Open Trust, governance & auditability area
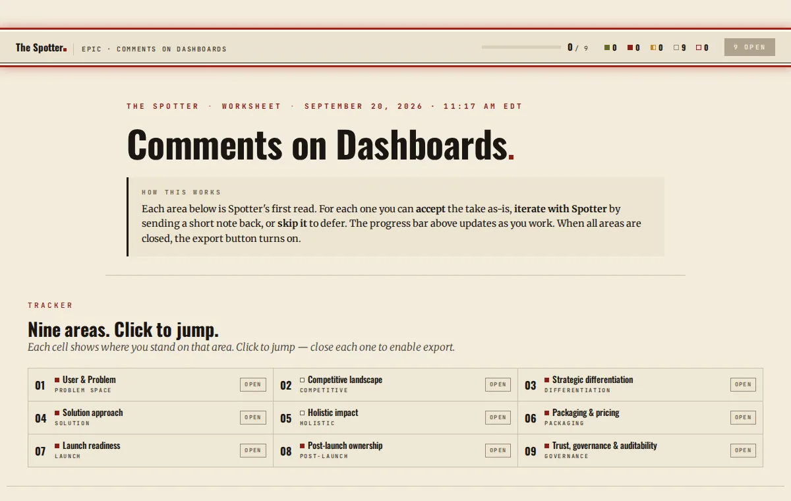791x501 pixels. click(x=640, y=451)
